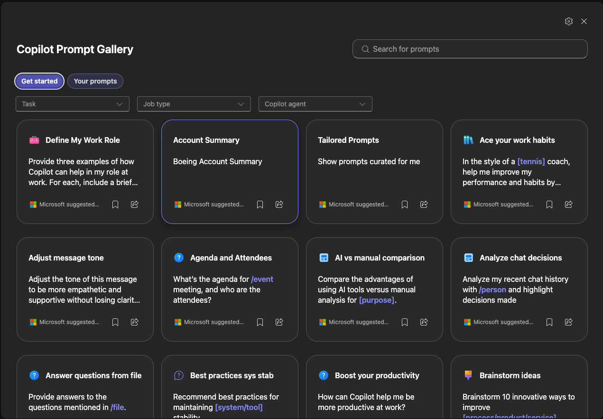Viewport: 603px width, 419px height.
Task: Share the Ace your work habits prompt
Action: (569, 205)
